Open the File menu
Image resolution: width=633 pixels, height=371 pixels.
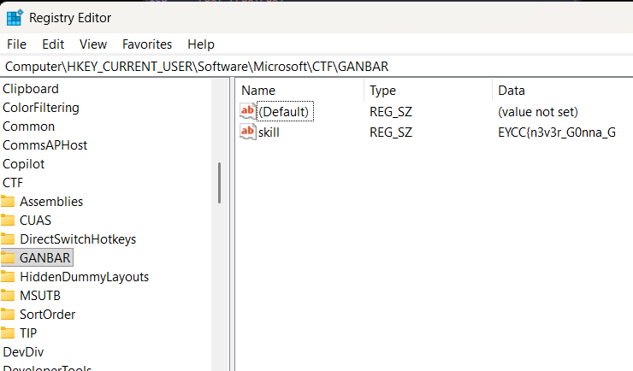pyautogui.click(x=16, y=44)
